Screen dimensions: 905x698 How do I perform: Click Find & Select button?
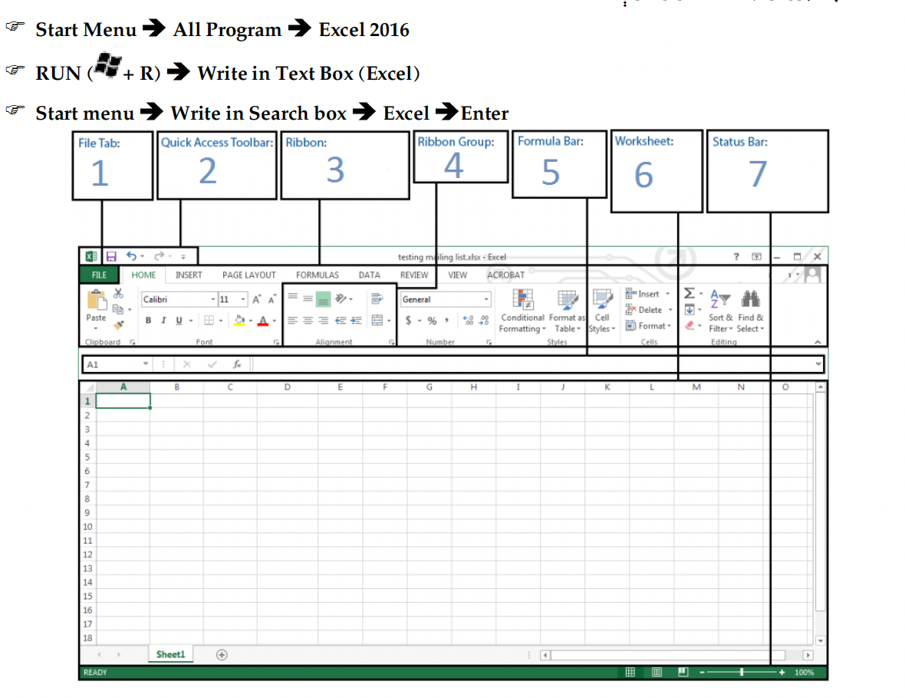click(750, 311)
